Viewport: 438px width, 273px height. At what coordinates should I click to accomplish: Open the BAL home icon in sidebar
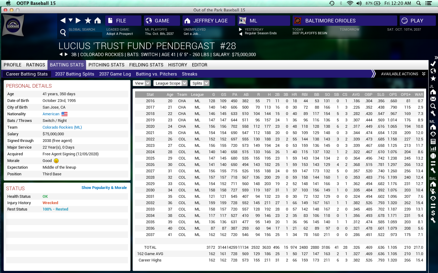(x=433, y=184)
